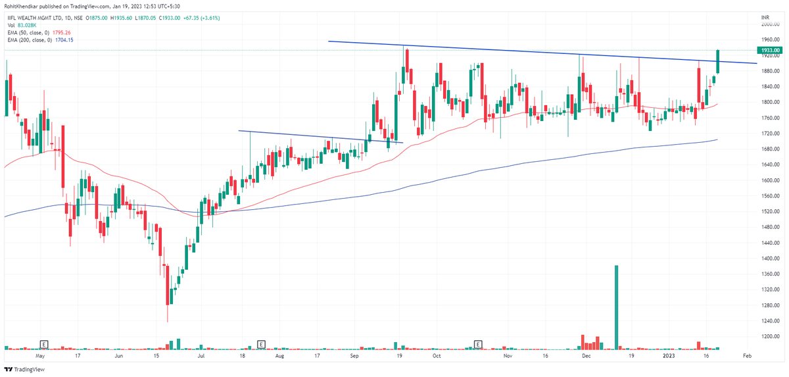Image resolution: width=789 pixels, height=377 pixels.
Task: Select the upper long blue resistance trendline
Action: 542,53
